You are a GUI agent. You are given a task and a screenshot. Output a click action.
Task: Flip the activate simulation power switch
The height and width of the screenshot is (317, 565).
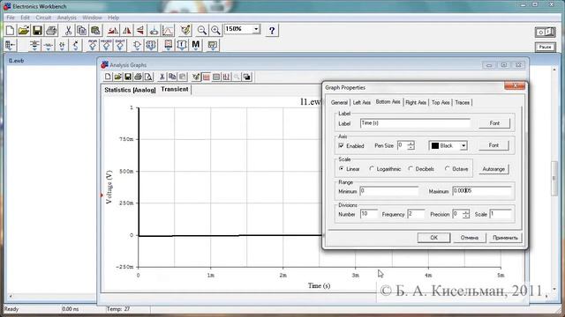point(545,32)
